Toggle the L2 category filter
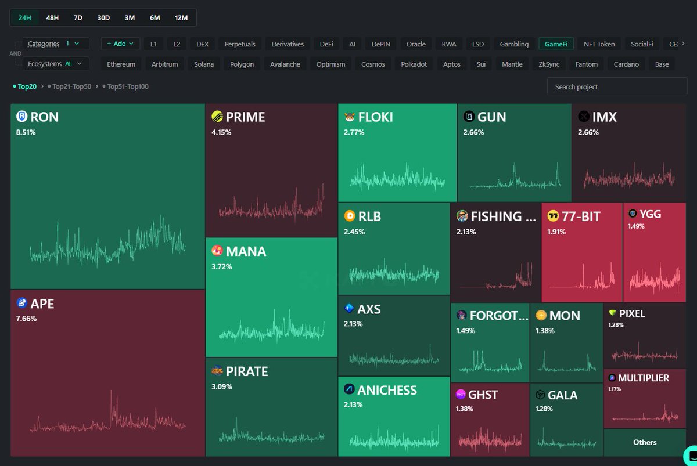The image size is (697, 466). pos(177,44)
